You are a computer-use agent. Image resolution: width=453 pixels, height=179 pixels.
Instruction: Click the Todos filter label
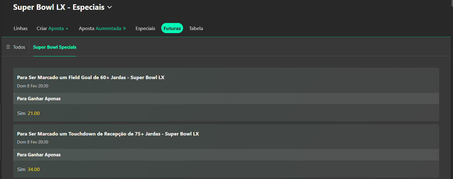[x=19, y=47]
